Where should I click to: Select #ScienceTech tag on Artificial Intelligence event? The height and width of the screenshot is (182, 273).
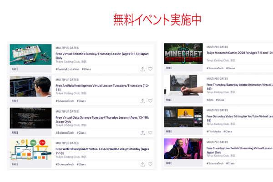pos(65,101)
